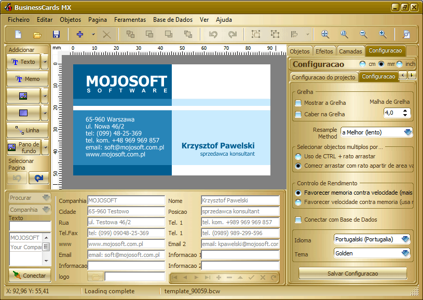This screenshot has height=300, width=423.
Task: Add a rectangle shape from the sidebar
Action: 23,113
